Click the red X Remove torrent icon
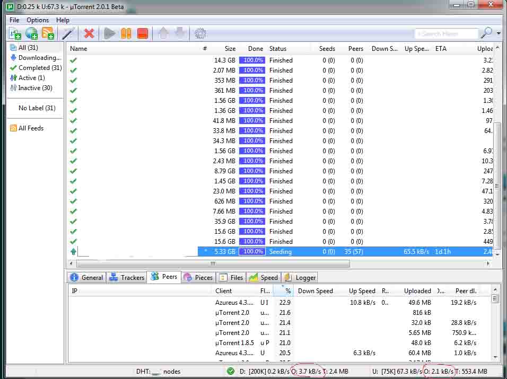Image resolution: width=507 pixels, height=379 pixels. click(x=89, y=33)
